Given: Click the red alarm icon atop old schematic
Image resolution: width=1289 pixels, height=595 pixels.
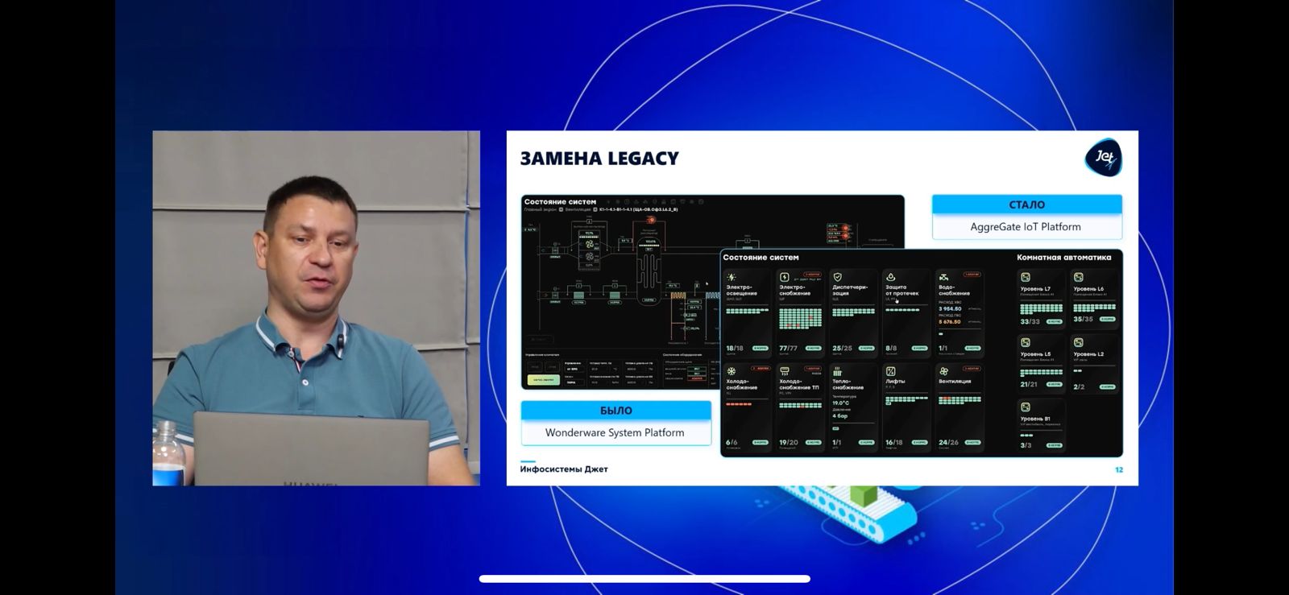Looking at the screenshot, I should 652,220.
